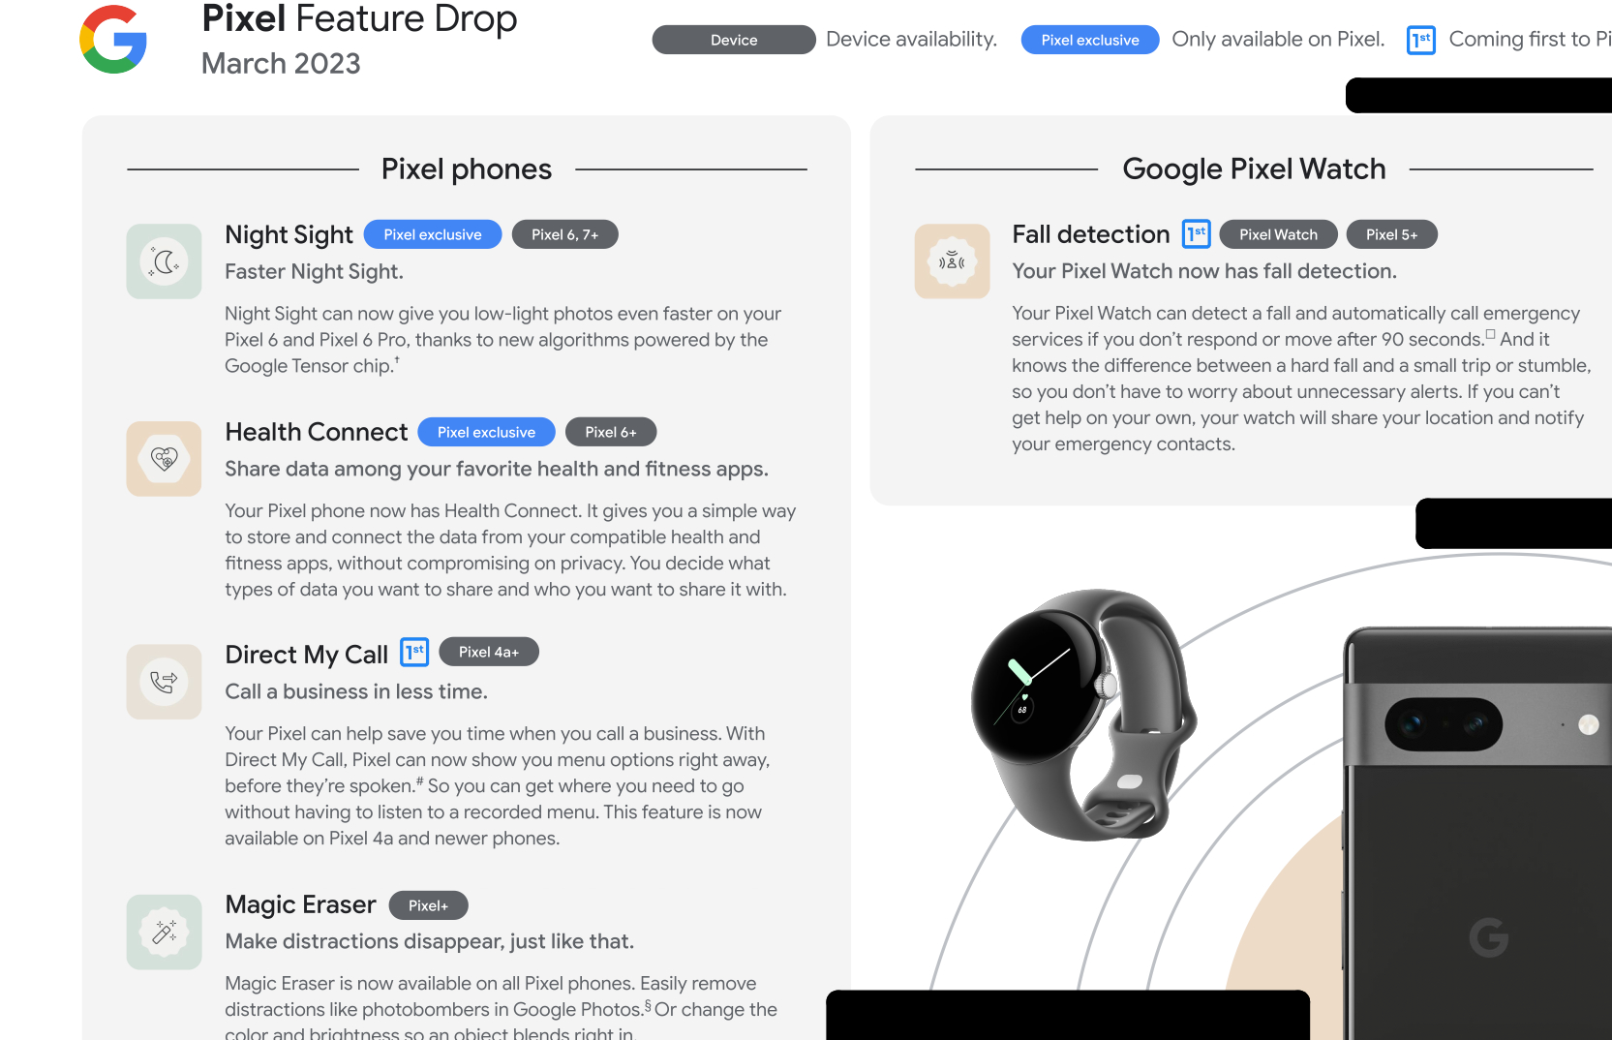The height and width of the screenshot is (1040, 1612).
Task: Click the Pixel+ tag next to Magic Eraser
Action: [x=428, y=905]
